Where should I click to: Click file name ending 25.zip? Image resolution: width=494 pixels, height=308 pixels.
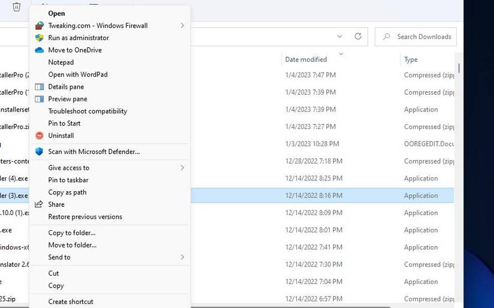[x=8, y=299]
